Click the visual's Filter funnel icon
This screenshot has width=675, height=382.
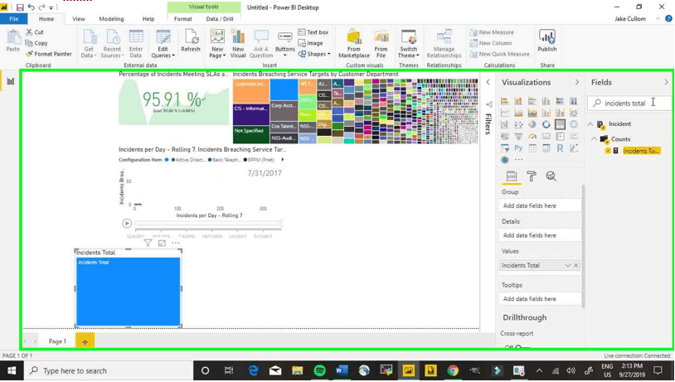148,243
